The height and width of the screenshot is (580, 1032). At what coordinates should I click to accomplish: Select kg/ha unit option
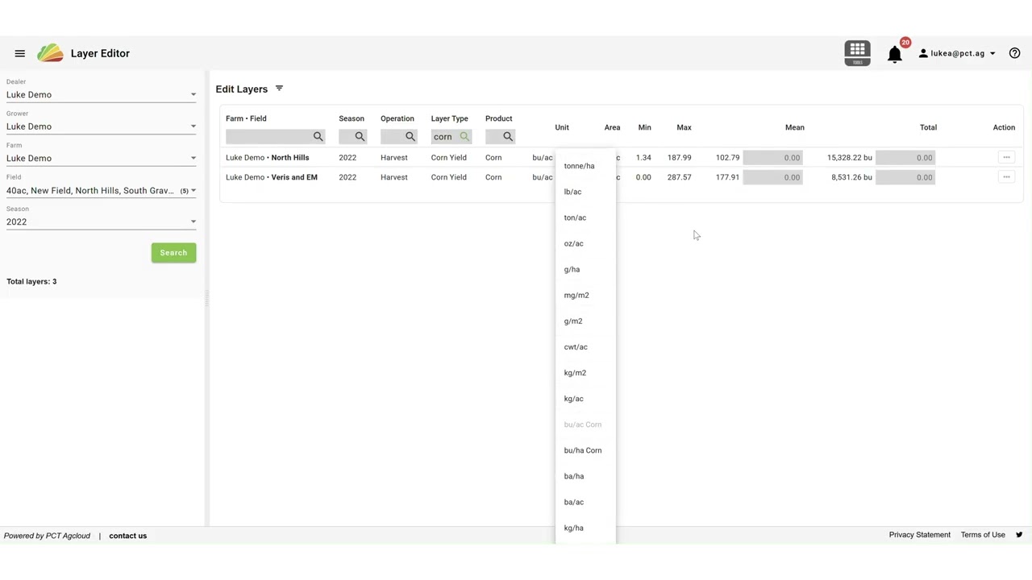tap(585, 528)
